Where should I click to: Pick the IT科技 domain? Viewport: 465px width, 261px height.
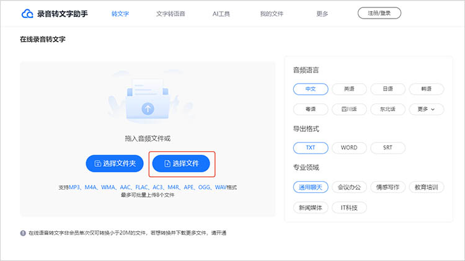click(x=349, y=208)
